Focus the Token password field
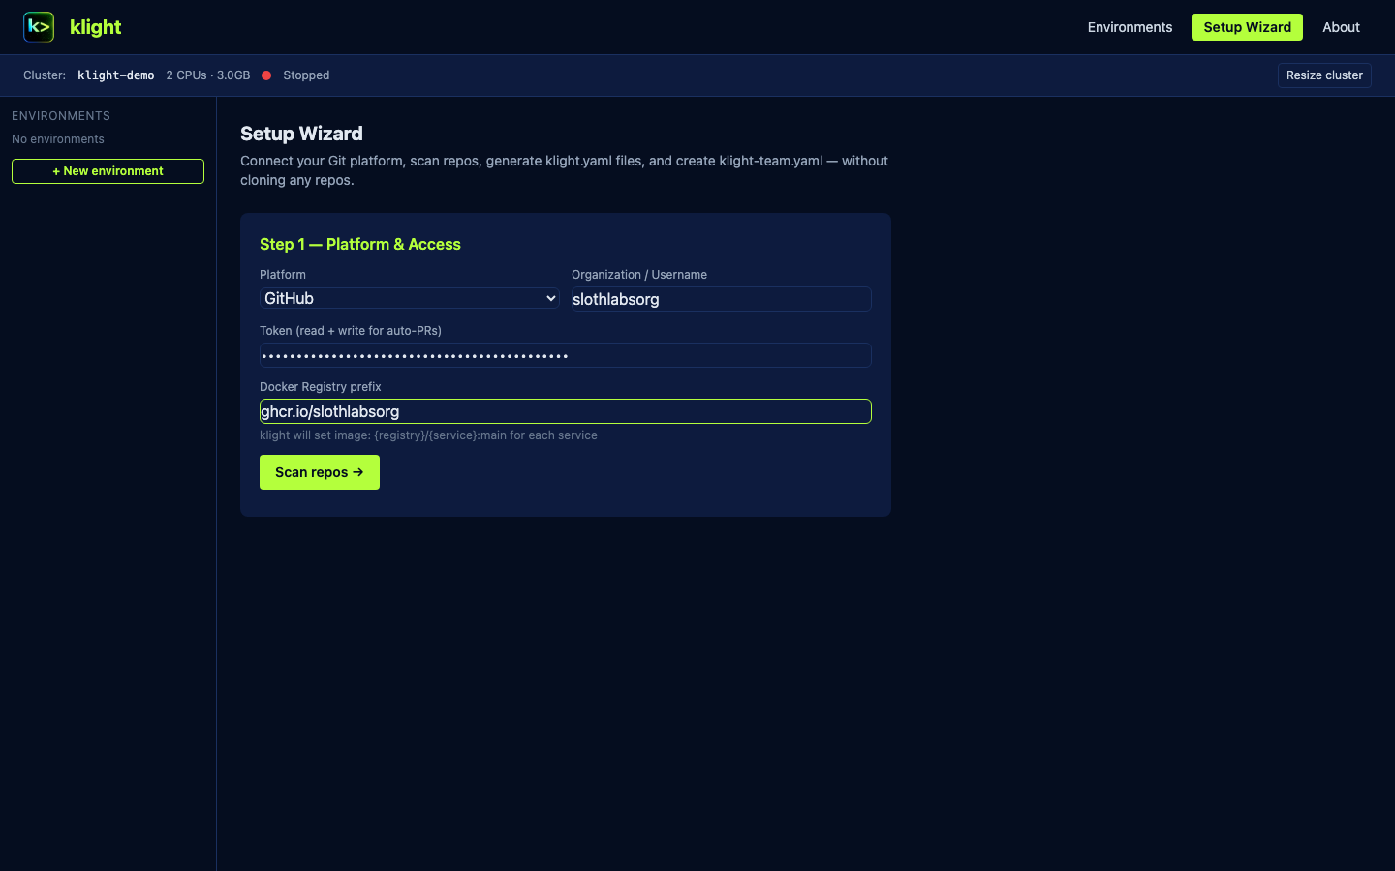1395x871 pixels. click(566, 355)
